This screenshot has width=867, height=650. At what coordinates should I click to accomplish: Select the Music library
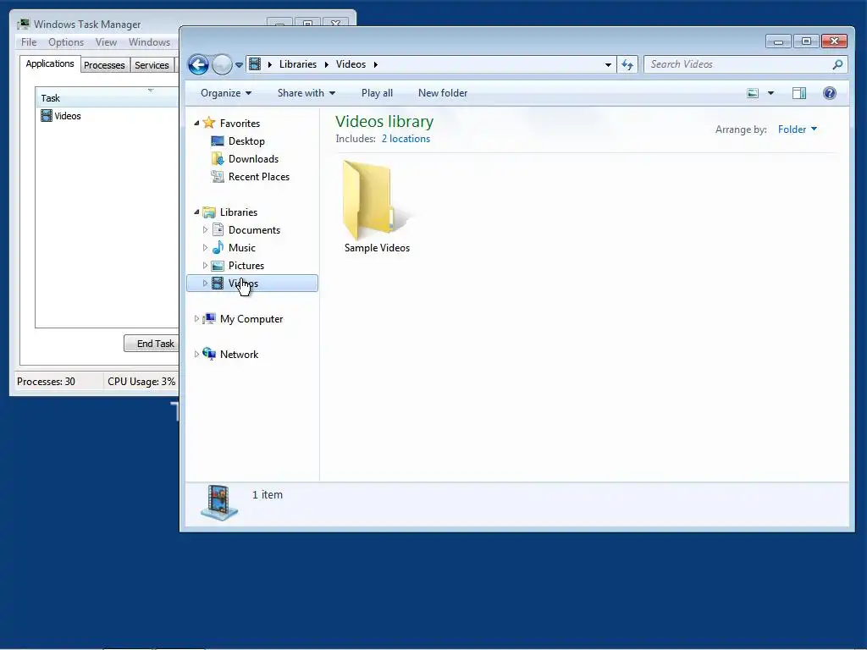coord(241,248)
